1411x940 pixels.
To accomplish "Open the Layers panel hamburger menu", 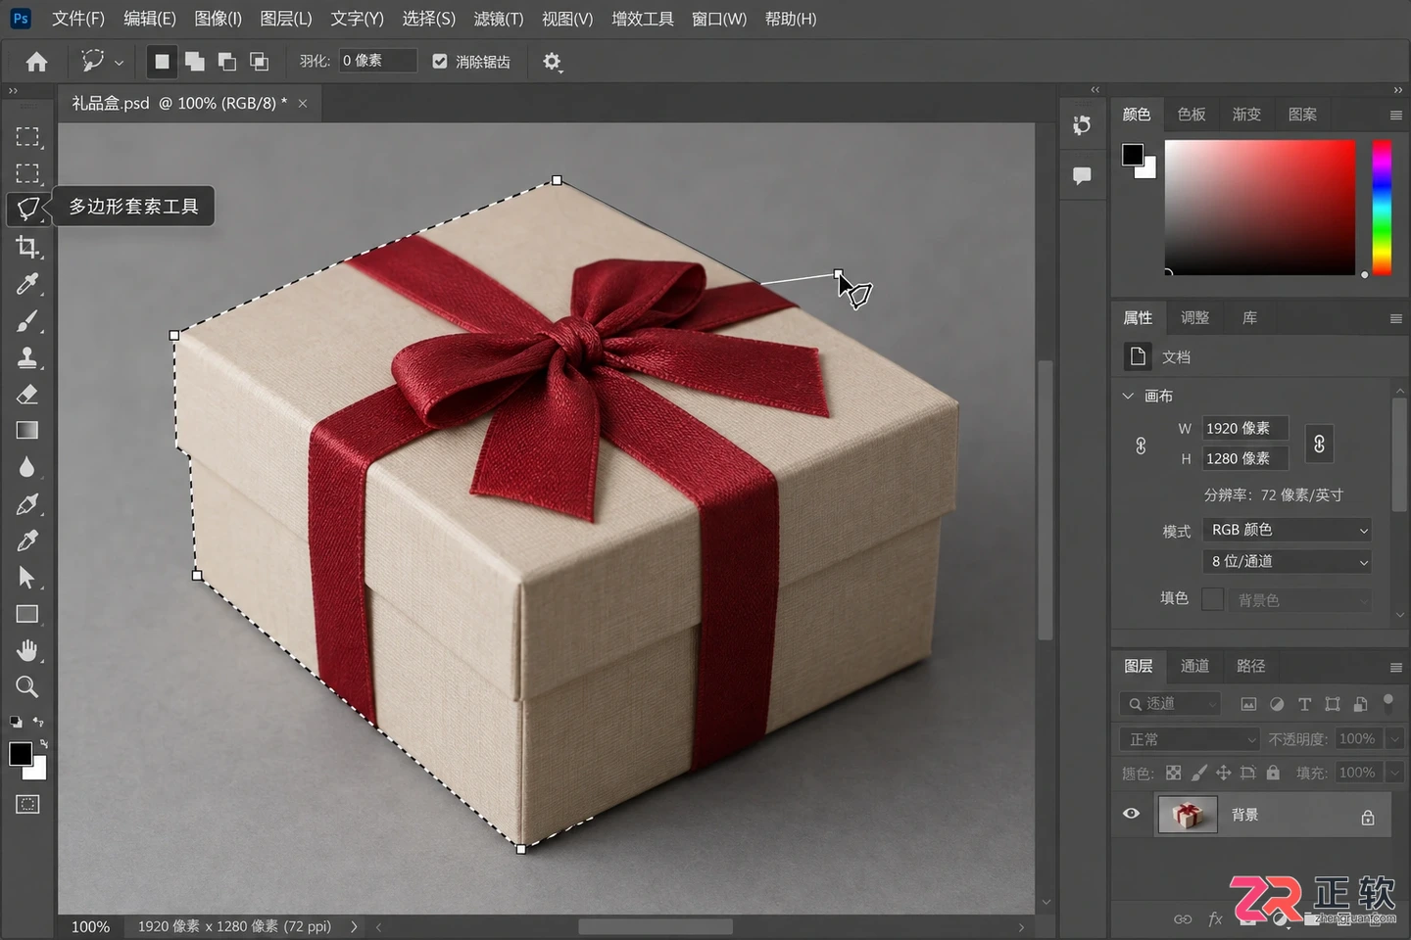I will 1395,667.
